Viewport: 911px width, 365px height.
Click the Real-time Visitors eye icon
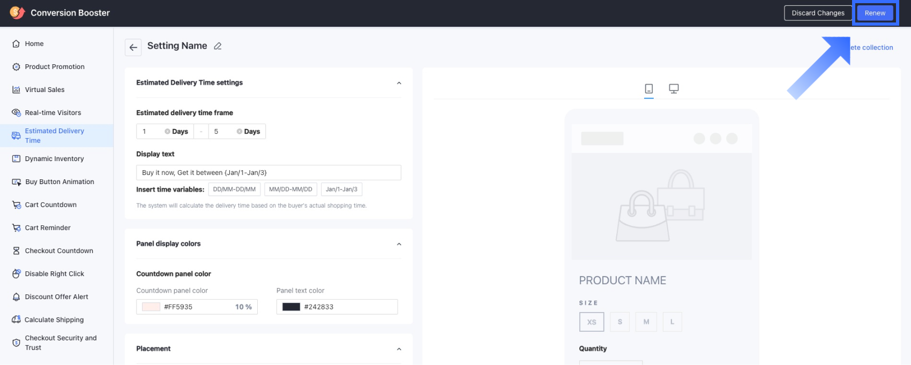click(x=16, y=113)
